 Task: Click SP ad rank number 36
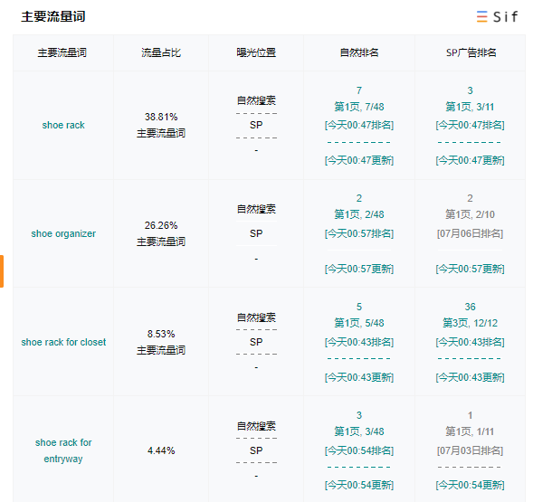tap(470, 307)
